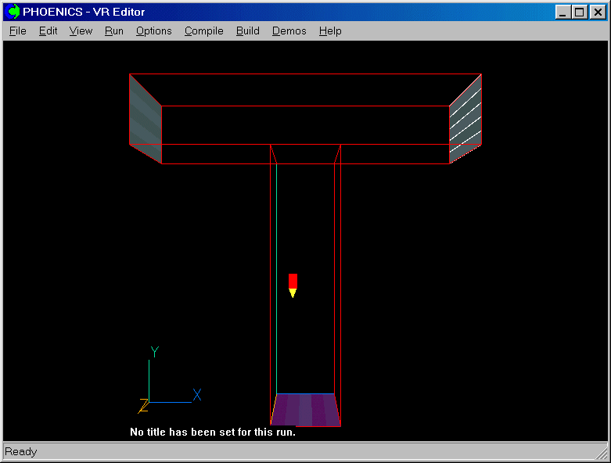Click the green PHOENICS application icon
Image resolution: width=611 pixels, height=463 pixels.
pos(13,12)
